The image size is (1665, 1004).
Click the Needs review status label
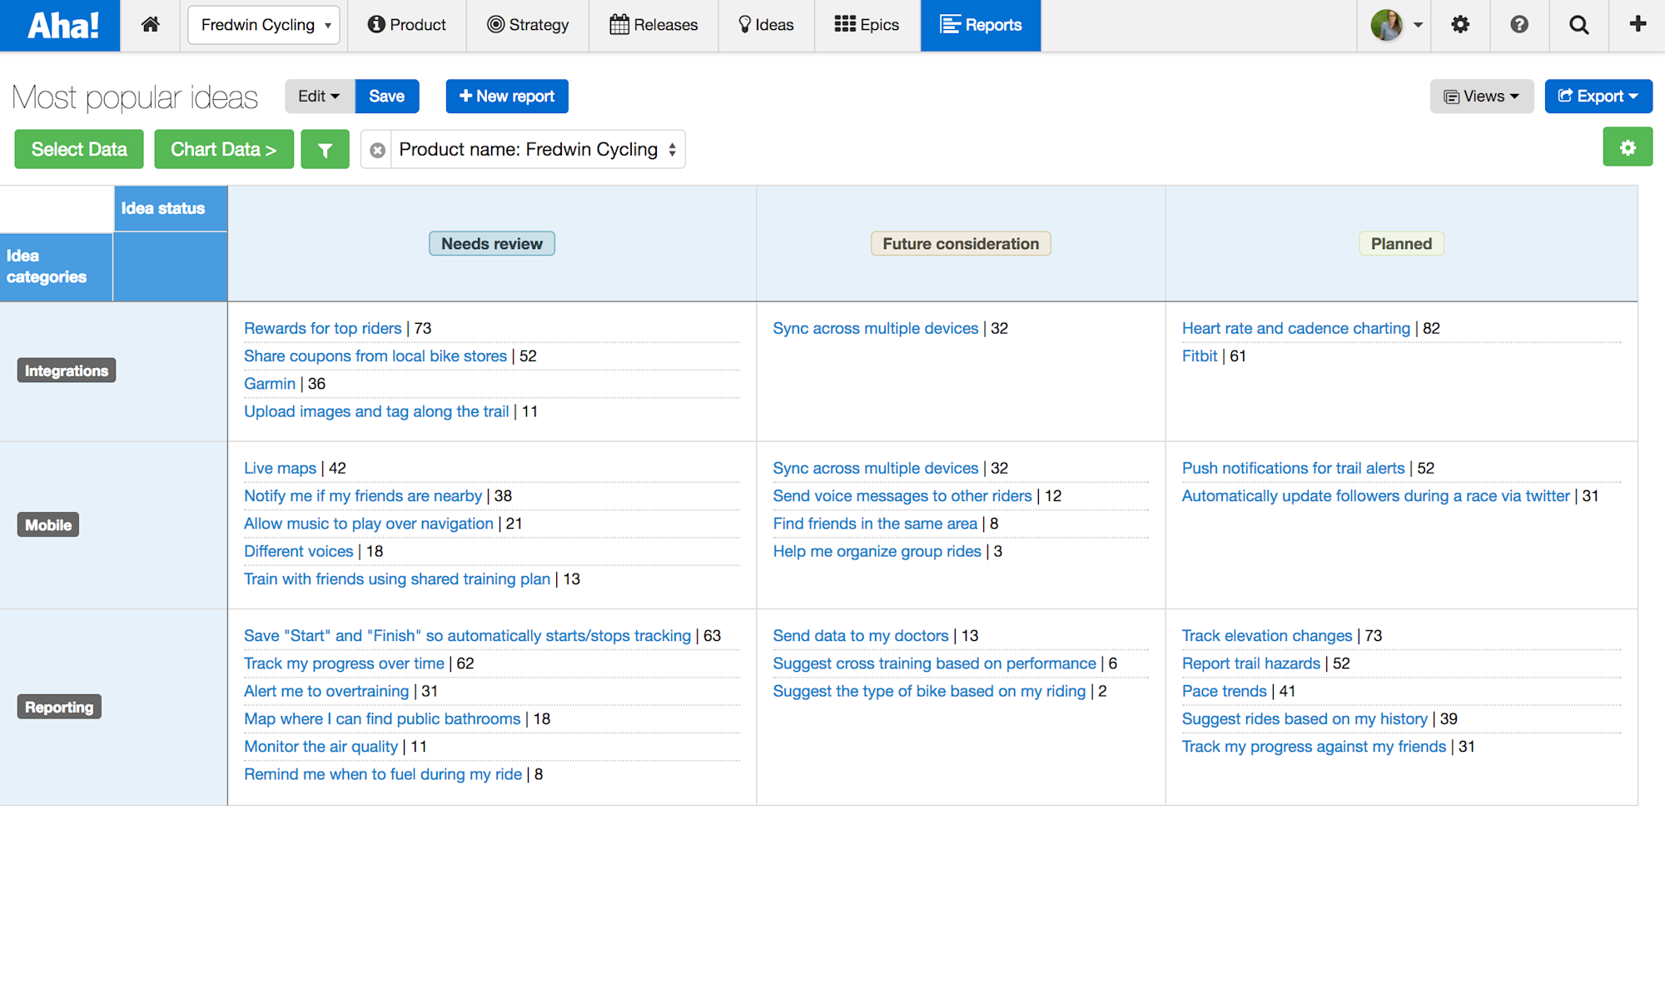[x=491, y=244]
